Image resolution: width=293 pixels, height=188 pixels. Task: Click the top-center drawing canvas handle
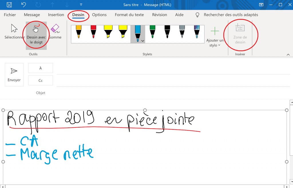coord(145,110)
